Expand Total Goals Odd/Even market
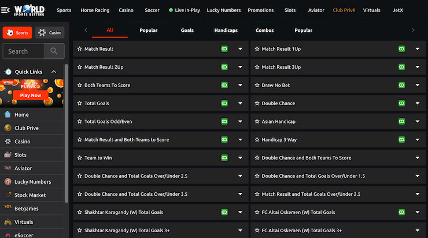The image size is (428, 238). tap(240, 121)
